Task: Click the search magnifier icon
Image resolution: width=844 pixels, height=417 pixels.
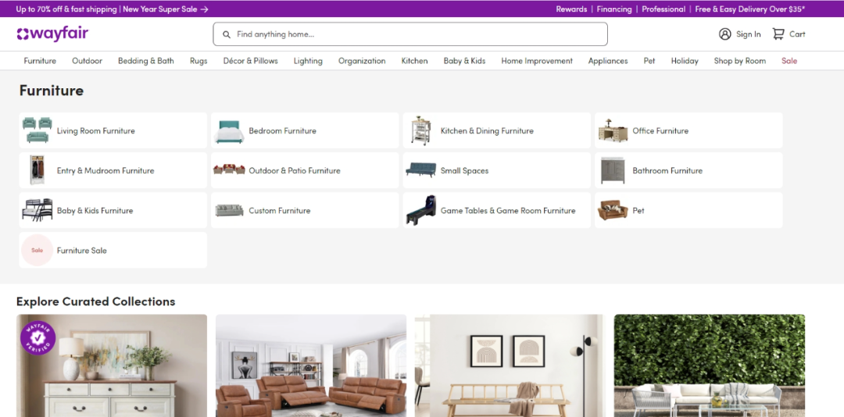Action: coord(227,34)
